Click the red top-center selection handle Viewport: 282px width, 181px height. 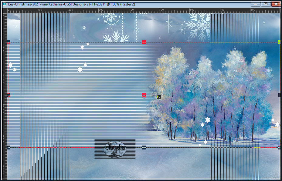(144, 42)
